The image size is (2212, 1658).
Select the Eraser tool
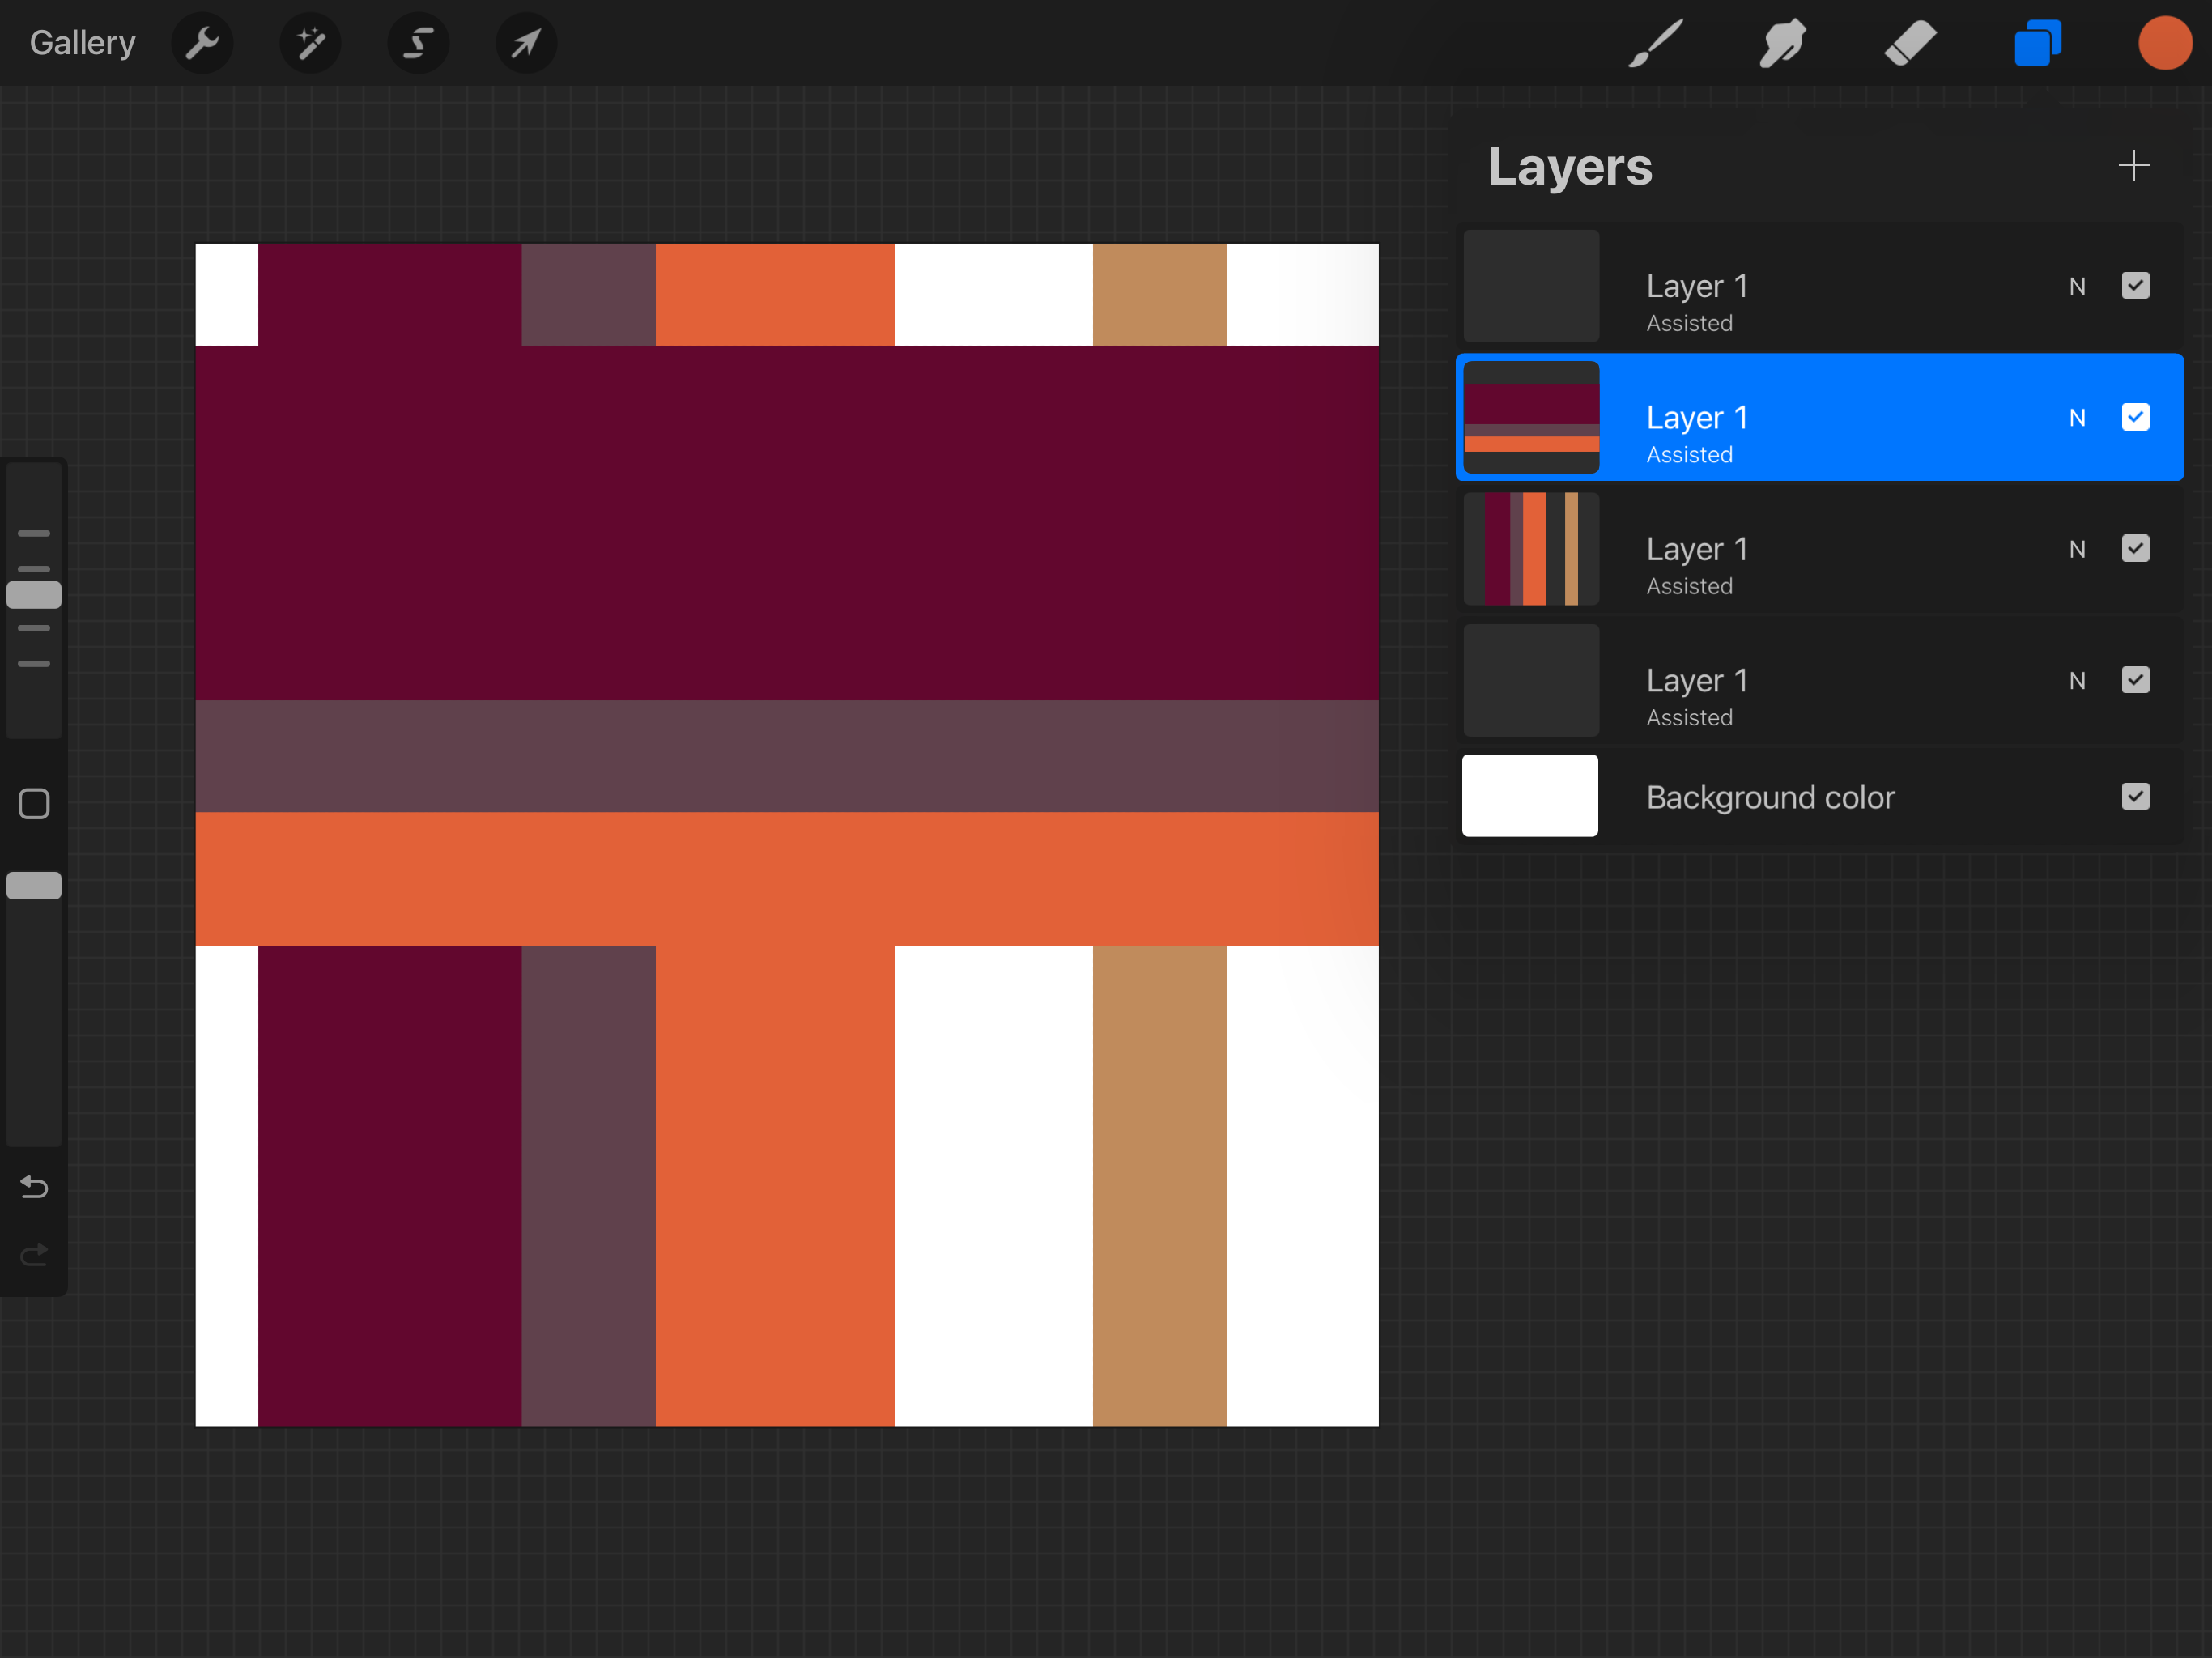1909,43
